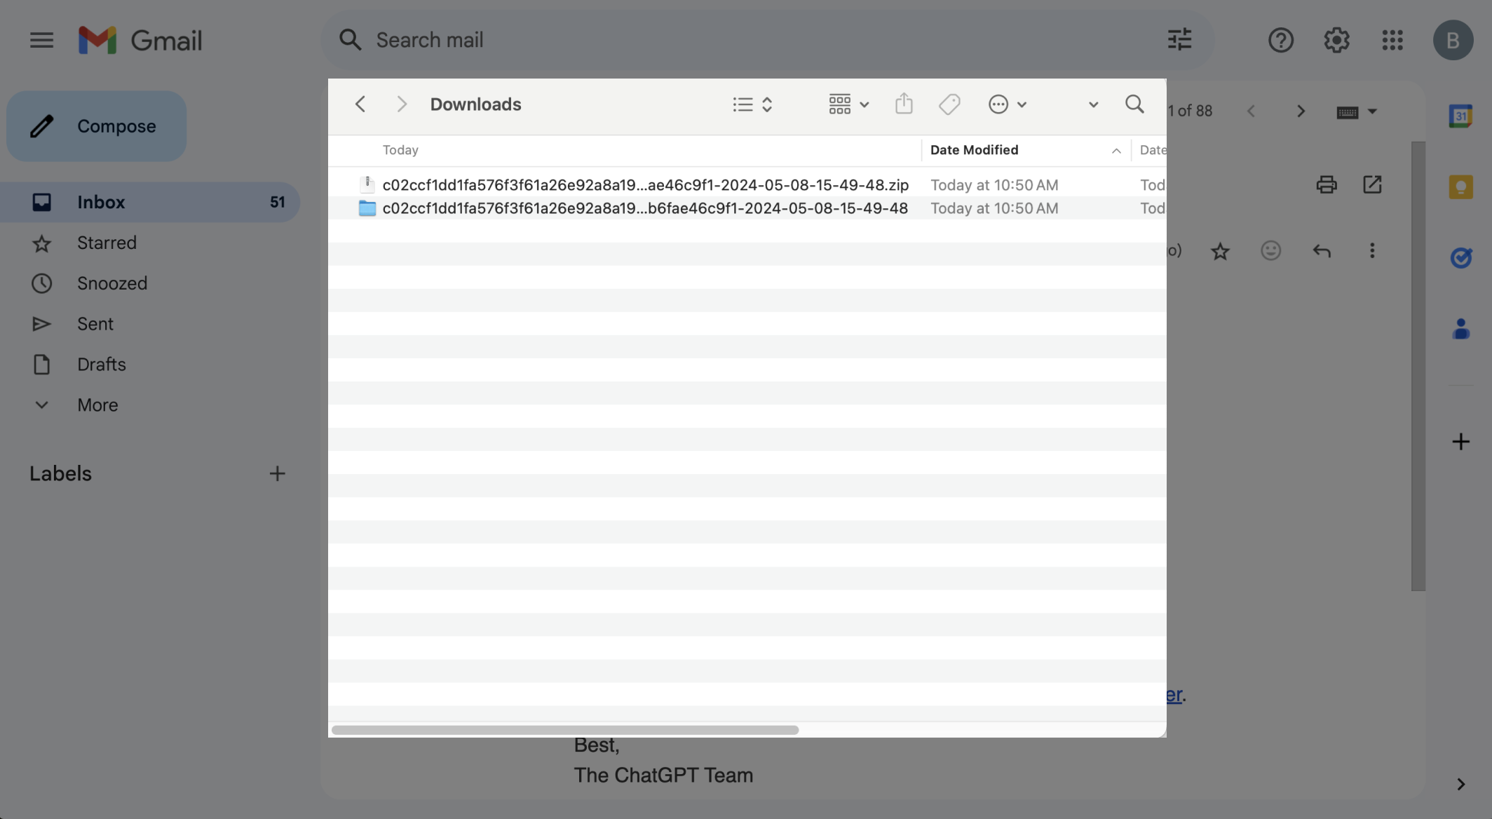Print the email with printer icon
This screenshot has width=1492, height=819.
pos(1327,184)
